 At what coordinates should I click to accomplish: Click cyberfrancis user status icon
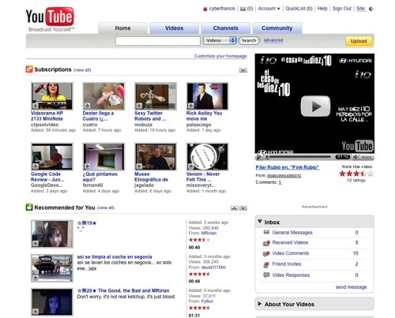205,9
